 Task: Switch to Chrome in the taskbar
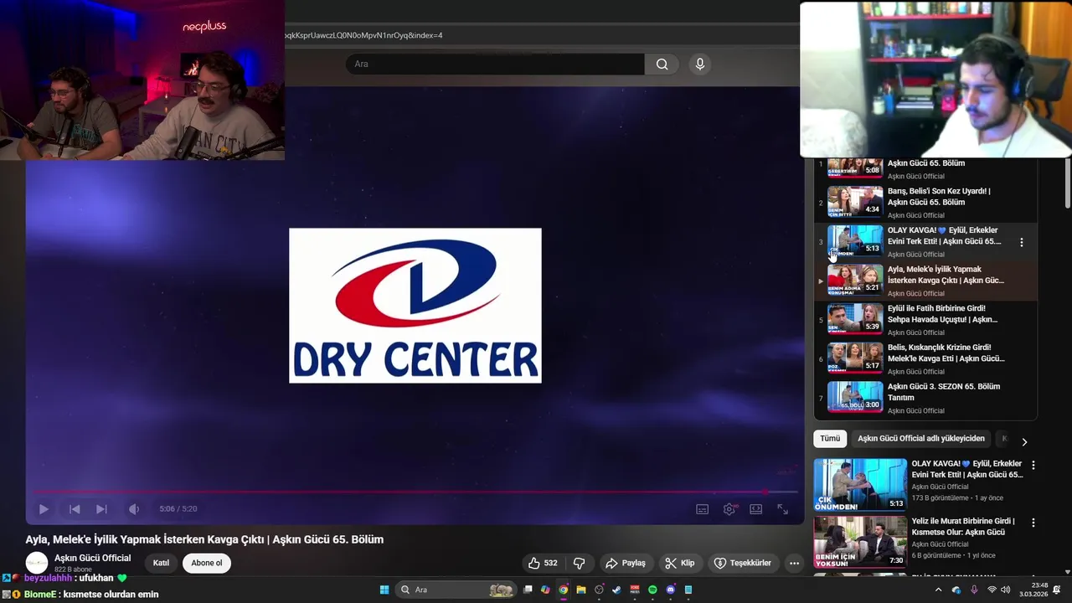[x=564, y=590]
